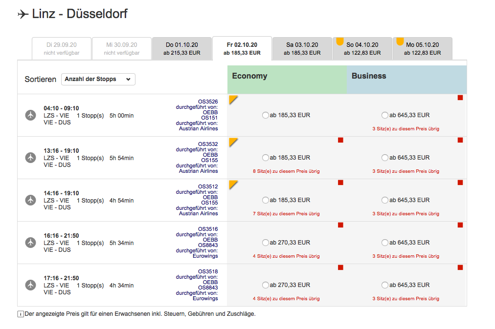Switch to the Do 01.10.20 date tab
This screenshot has width=495, height=329.
tap(181, 48)
